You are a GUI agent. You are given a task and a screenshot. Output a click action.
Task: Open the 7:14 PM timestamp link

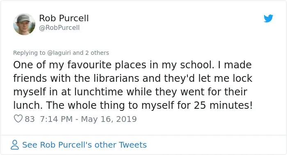[56, 119]
